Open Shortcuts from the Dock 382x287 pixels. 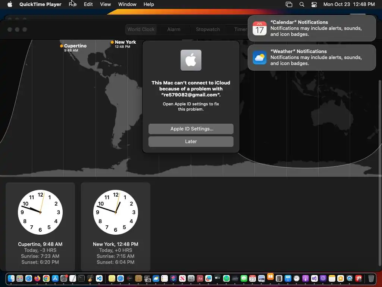[173, 278]
